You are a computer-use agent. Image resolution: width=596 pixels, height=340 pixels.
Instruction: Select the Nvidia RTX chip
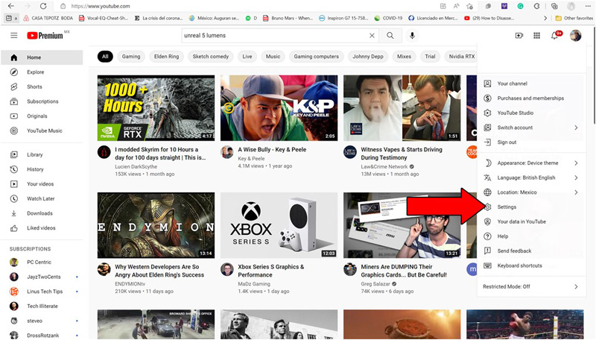[461, 56]
